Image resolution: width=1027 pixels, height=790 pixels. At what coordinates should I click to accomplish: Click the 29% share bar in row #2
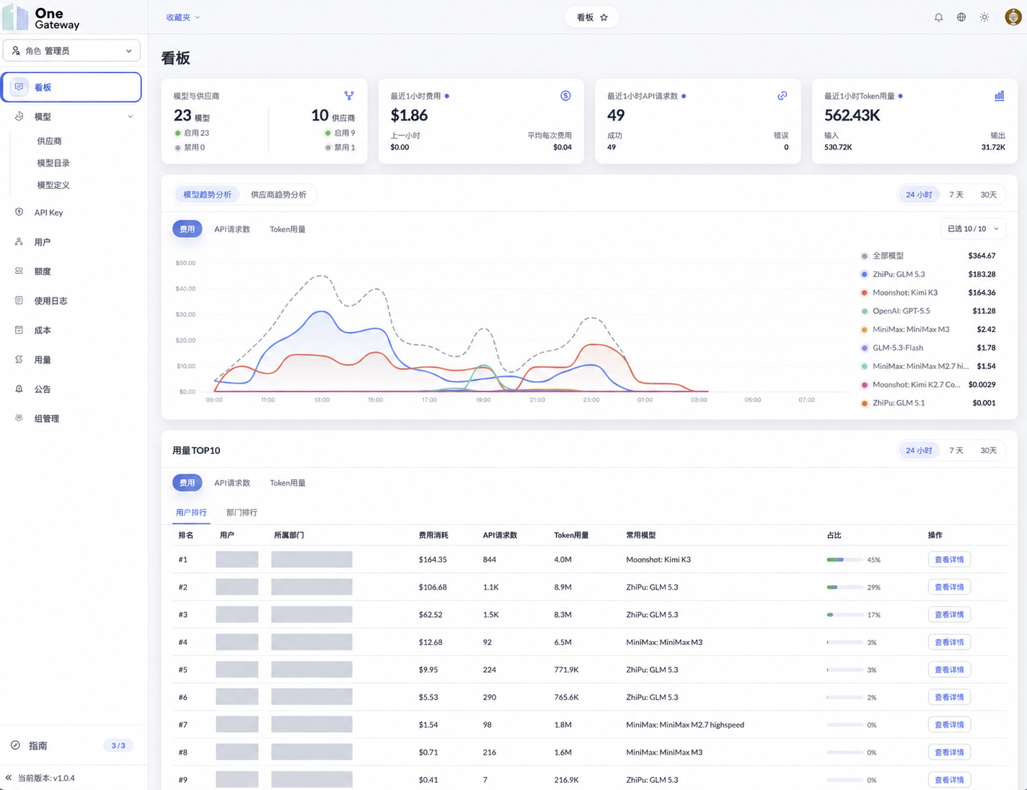click(845, 587)
